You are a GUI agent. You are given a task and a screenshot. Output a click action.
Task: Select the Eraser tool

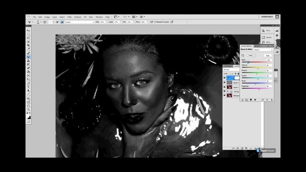[x=29, y=68]
